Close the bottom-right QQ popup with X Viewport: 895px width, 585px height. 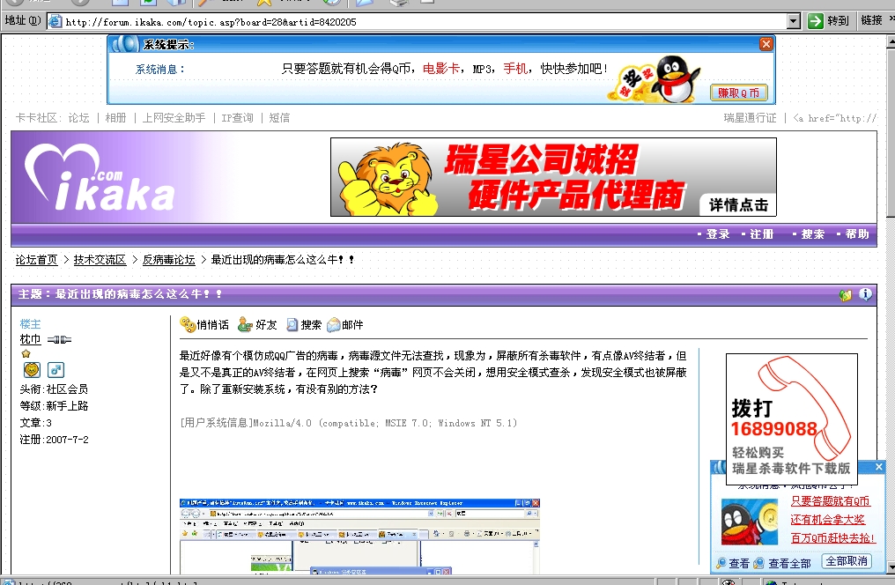[x=879, y=467]
